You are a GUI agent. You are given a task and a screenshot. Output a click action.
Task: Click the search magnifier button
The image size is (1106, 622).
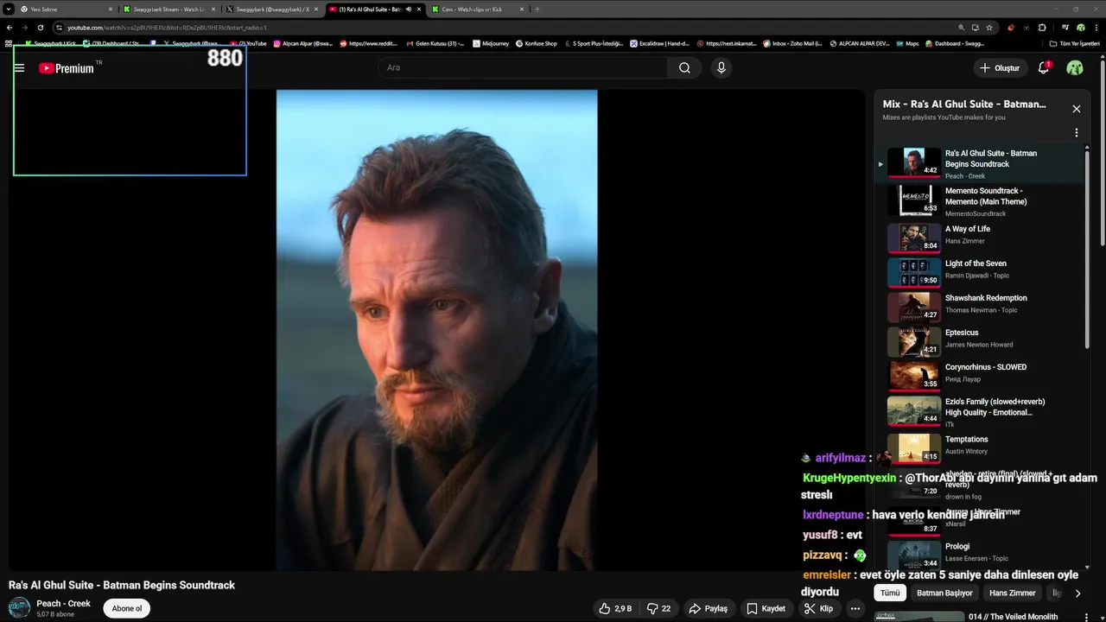[x=684, y=67]
